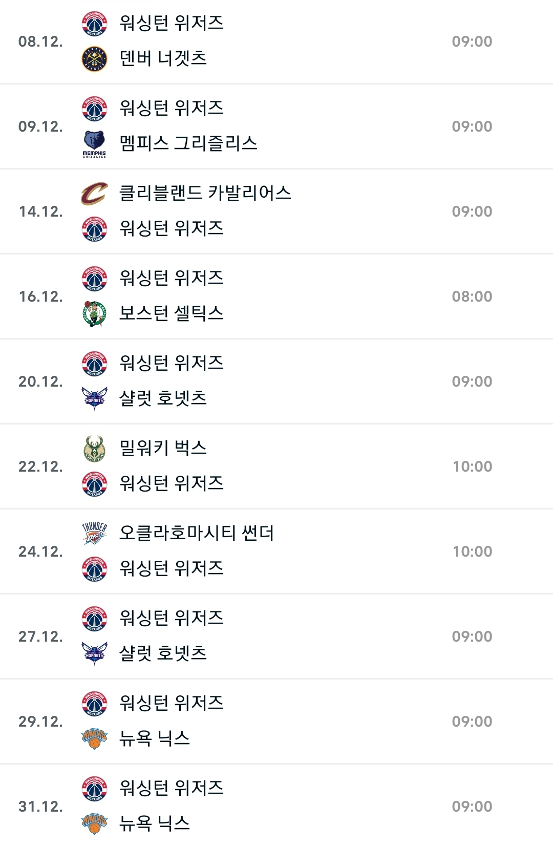Click New York Knicks logo in 29.12. game
The image size is (553, 848).
click(95, 738)
